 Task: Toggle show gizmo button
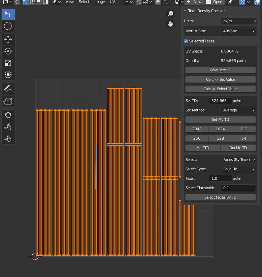point(242,2)
